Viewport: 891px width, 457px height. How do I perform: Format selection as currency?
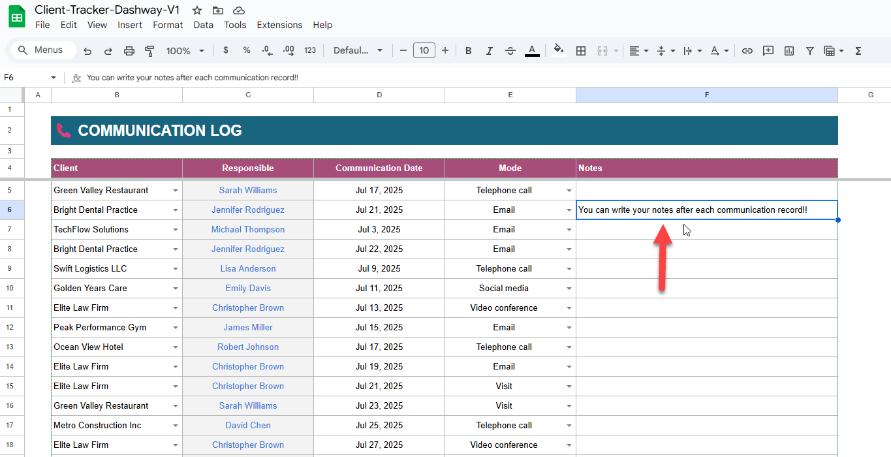[x=226, y=50]
